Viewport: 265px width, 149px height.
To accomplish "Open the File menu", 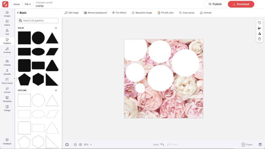I will pos(27,4).
